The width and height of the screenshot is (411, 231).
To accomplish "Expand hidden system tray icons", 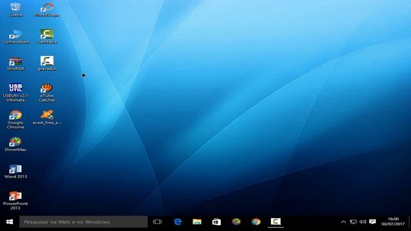I will (x=343, y=222).
